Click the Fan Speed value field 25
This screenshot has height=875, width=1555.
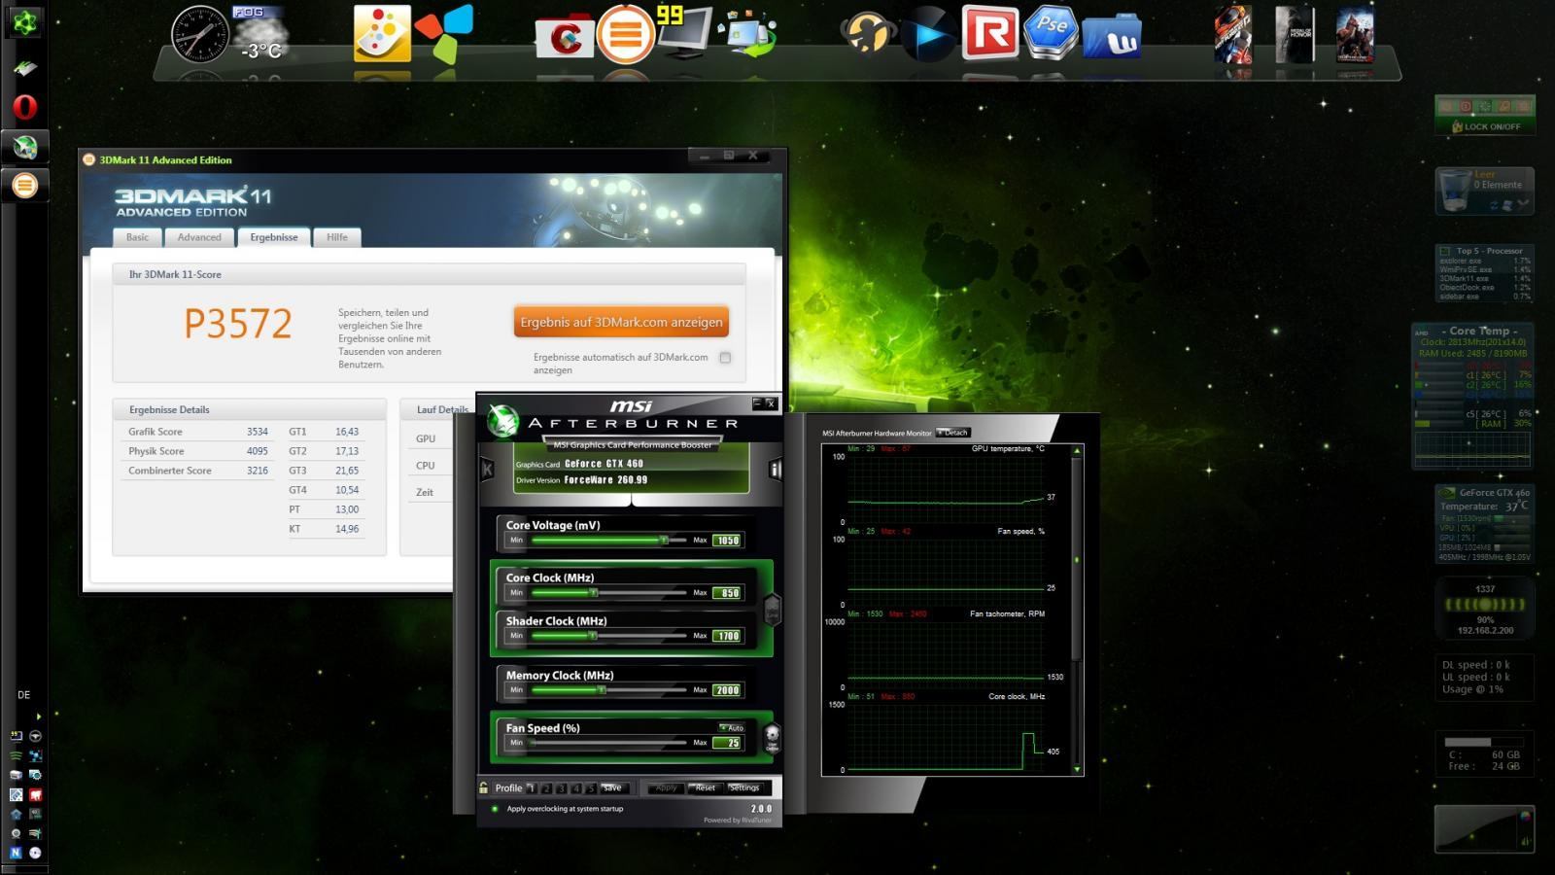[x=727, y=743]
